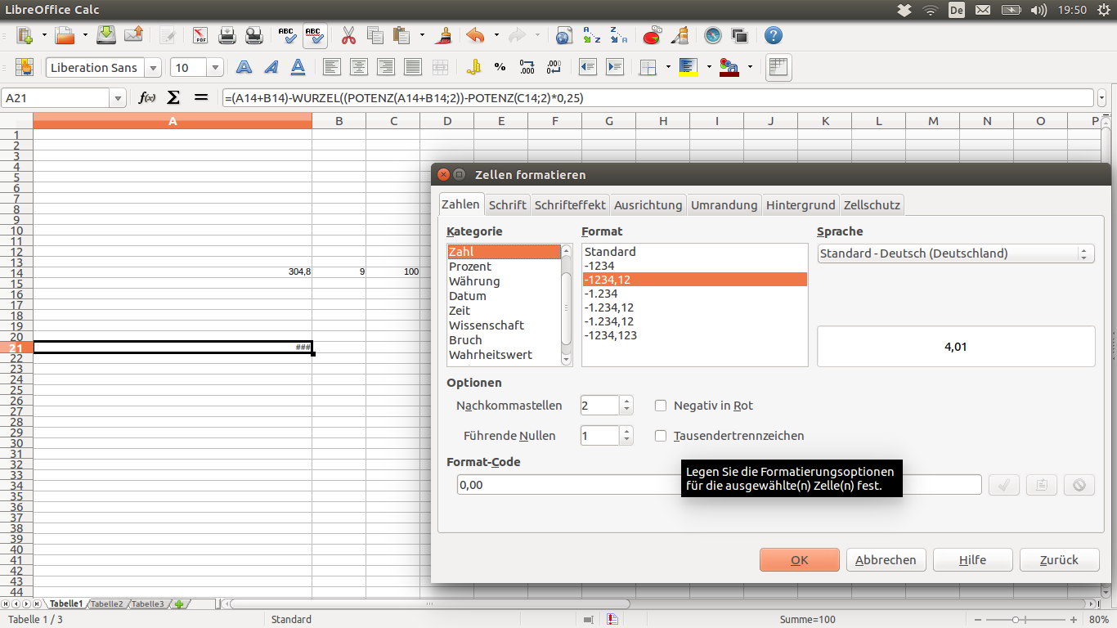Apply Italic formatting
The image size is (1117, 628).
271,68
